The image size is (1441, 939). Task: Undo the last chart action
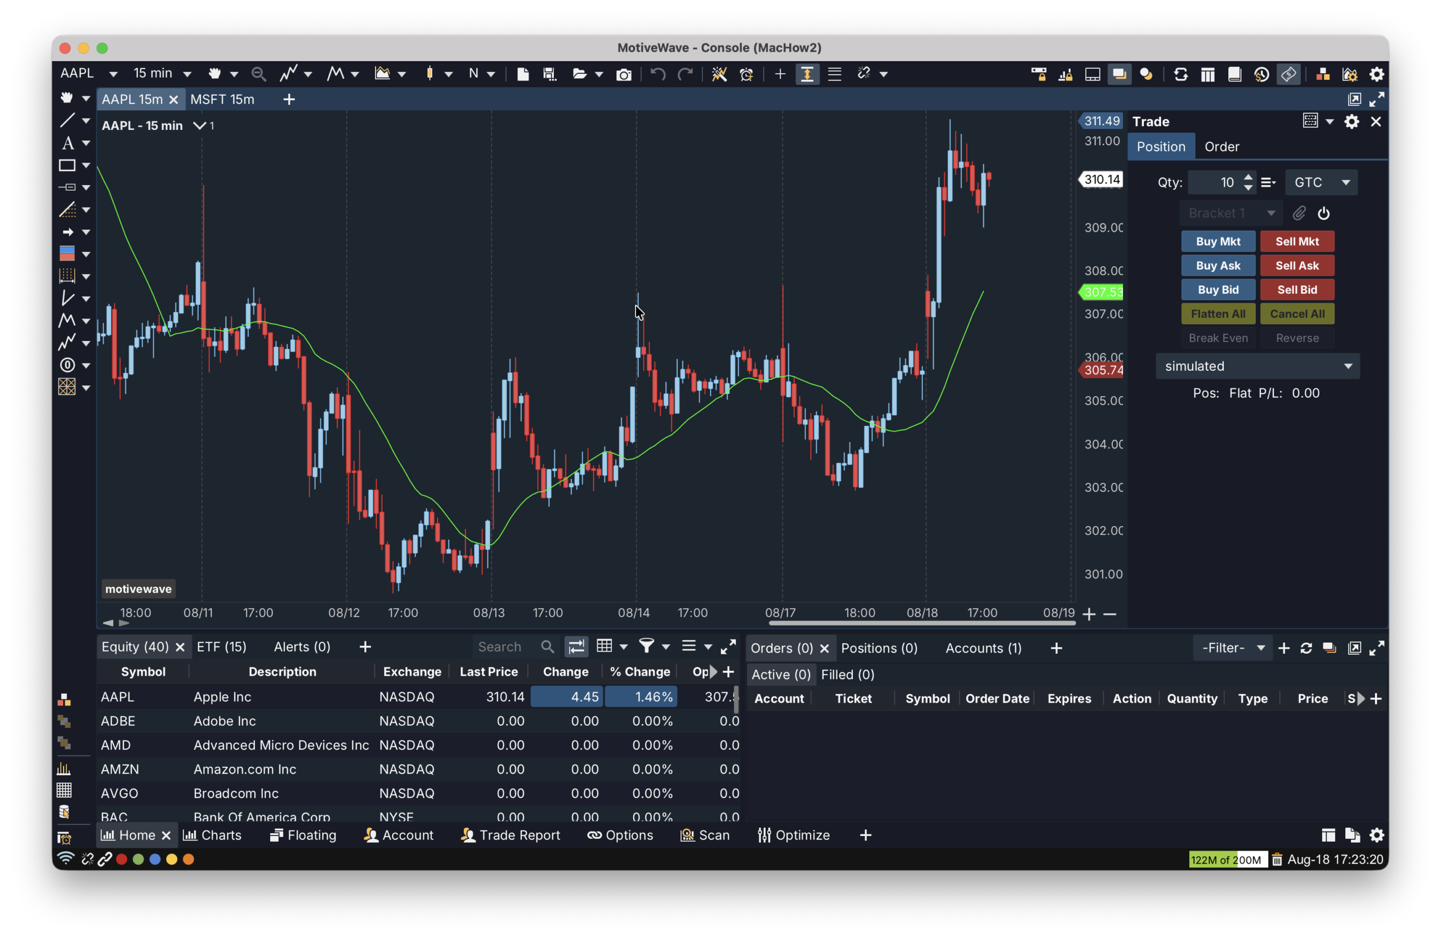657,74
